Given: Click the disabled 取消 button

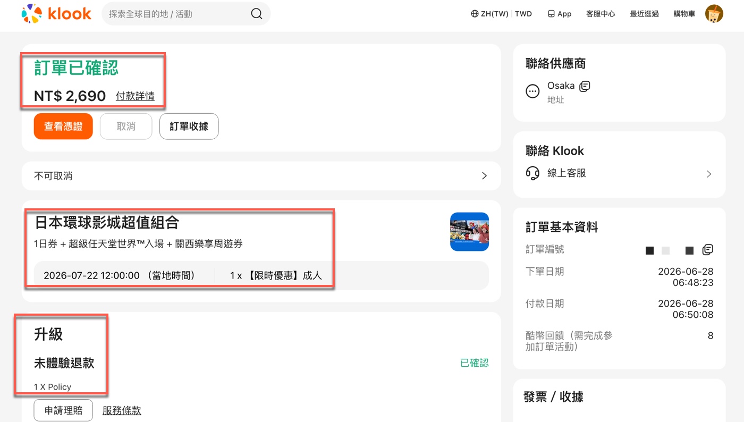Looking at the screenshot, I should tap(126, 126).
